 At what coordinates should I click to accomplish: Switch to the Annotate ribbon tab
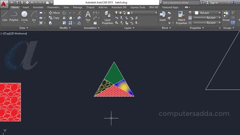point(38,7)
